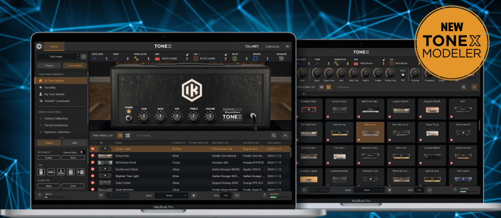Viewport: 501px width, 218px height.
Task: Toggle the Owned Only switch
Action: coord(82,152)
